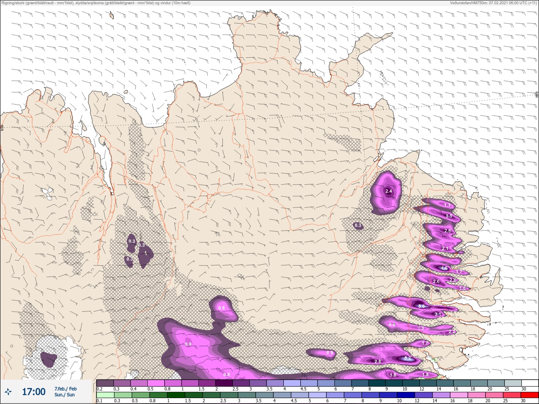The width and height of the screenshot is (539, 404).
Task: Click the 17:00 forecast time display
Action: pyautogui.click(x=34, y=392)
